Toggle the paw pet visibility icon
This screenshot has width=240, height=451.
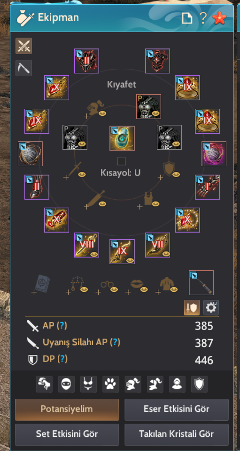pyautogui.click(x=111, y=384)
